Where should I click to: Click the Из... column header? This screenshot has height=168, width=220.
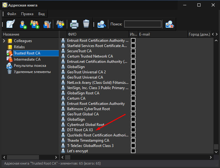coord(133,34)
